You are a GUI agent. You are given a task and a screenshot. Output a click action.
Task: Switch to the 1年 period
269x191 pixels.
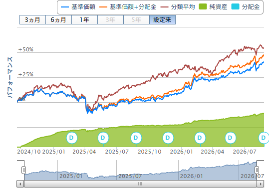click(x=84, y=20)
